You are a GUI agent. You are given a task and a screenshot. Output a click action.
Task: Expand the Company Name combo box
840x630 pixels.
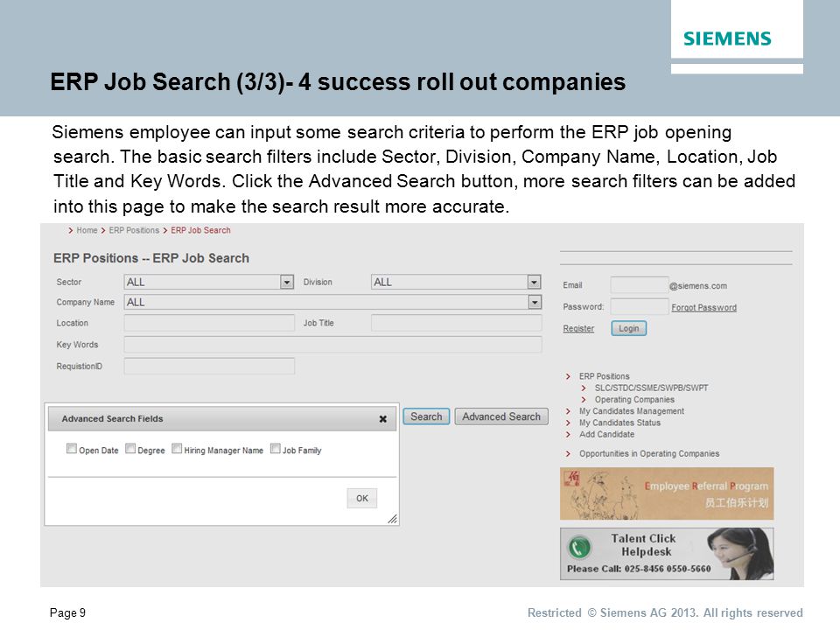(x=332, y=302)
